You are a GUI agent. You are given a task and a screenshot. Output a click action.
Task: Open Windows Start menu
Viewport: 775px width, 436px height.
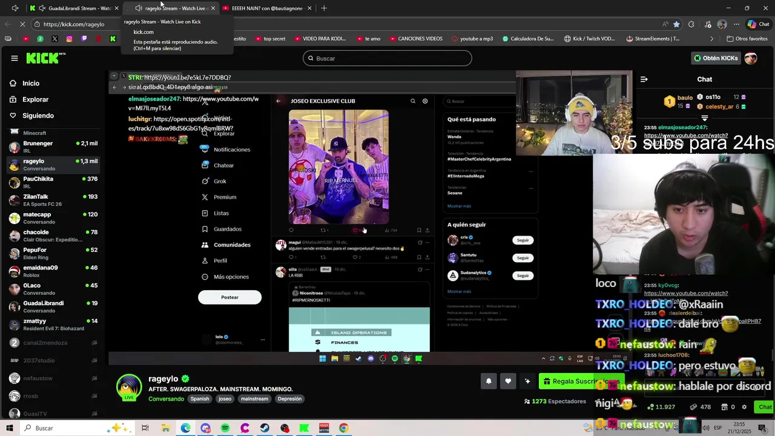[x=10, y=428]
